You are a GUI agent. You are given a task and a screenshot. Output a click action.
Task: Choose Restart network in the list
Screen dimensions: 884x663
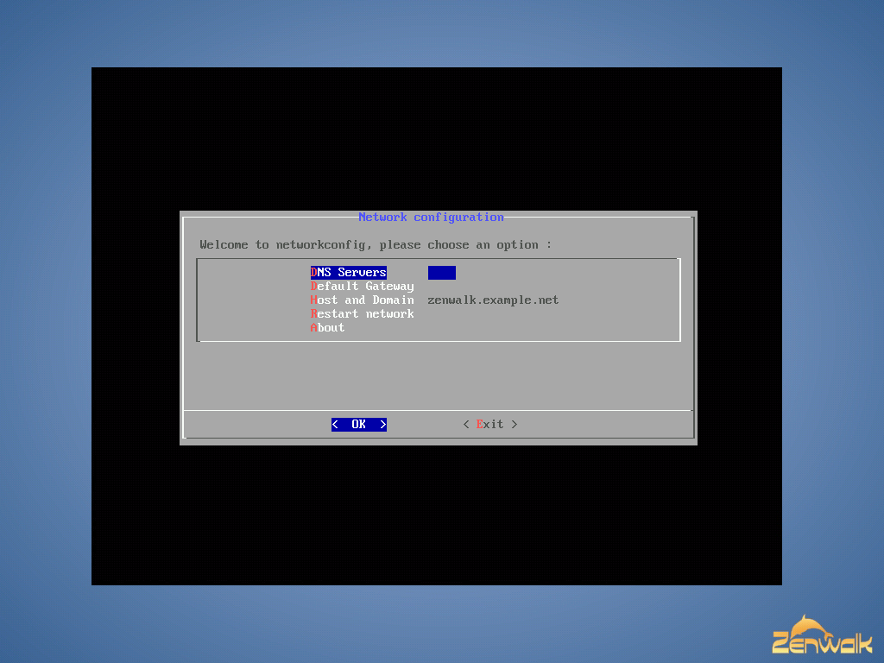point(363,314)
